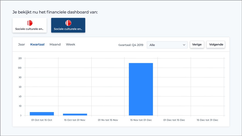Expand the chevron arrow of the Alle dropdown
Image resolution: width=242 pixels, height=136 pixels.
click(x=184, y=45)
